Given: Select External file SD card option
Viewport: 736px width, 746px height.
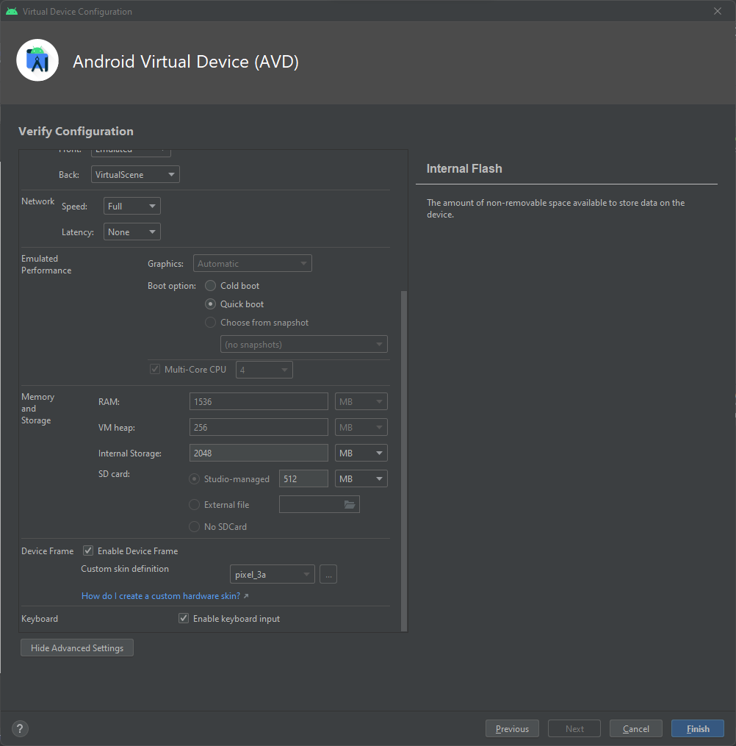Looking at the screenshot, I should pyautogui.click(x=194, y=504).
